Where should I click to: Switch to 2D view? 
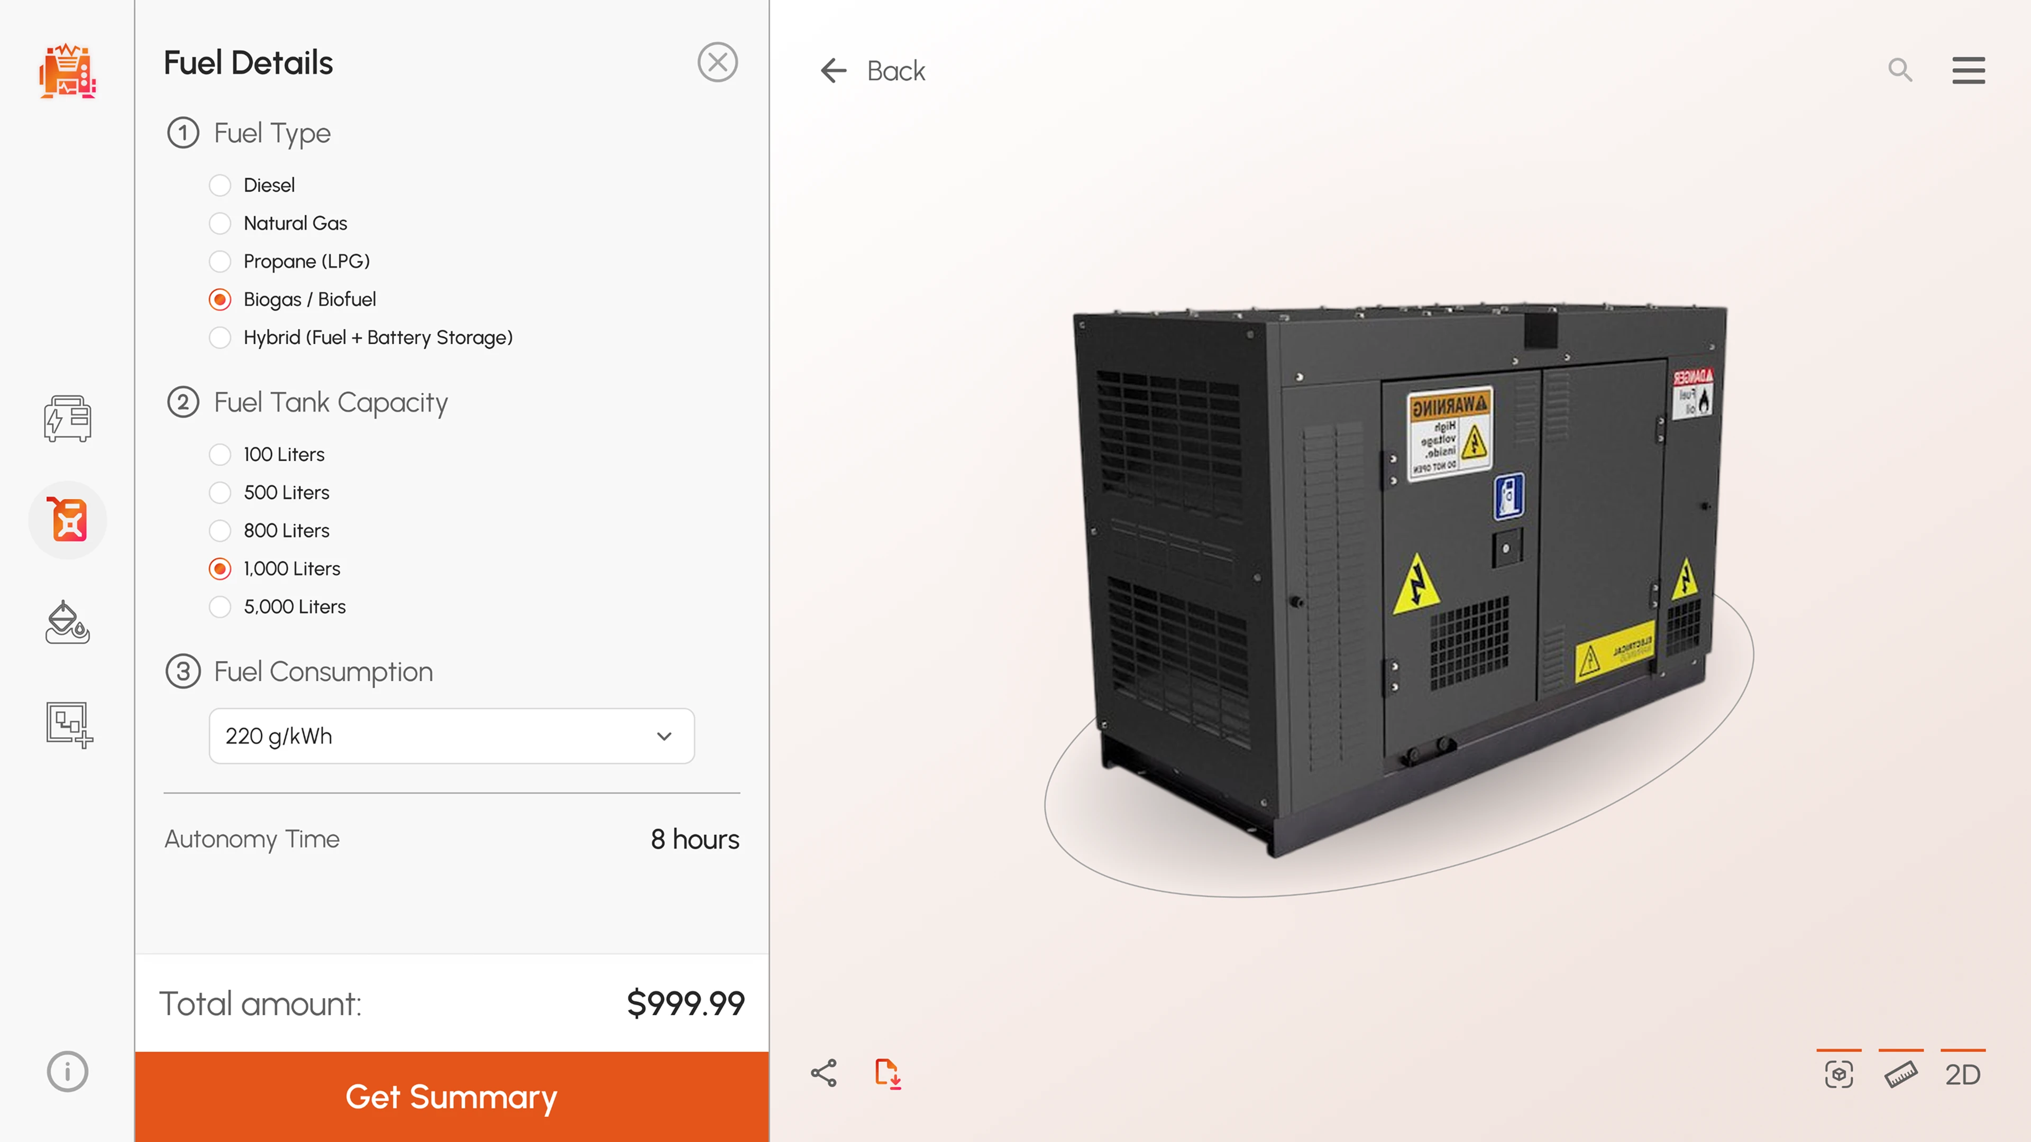click(x=1962, y=1074)
